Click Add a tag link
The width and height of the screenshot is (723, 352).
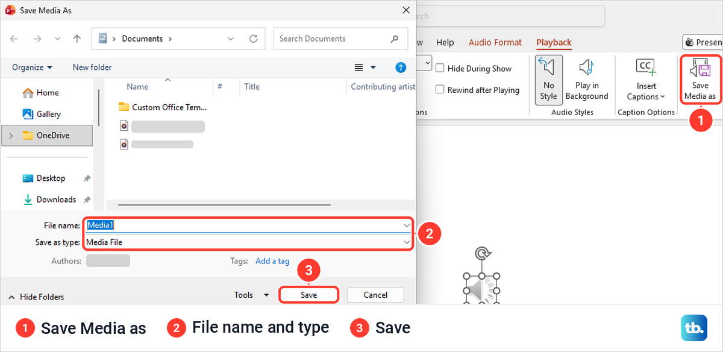click(272, 261)
